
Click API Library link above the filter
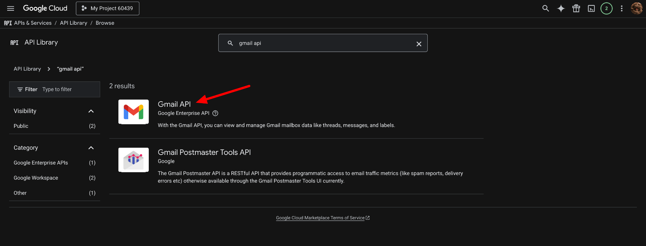click(27, 69)
